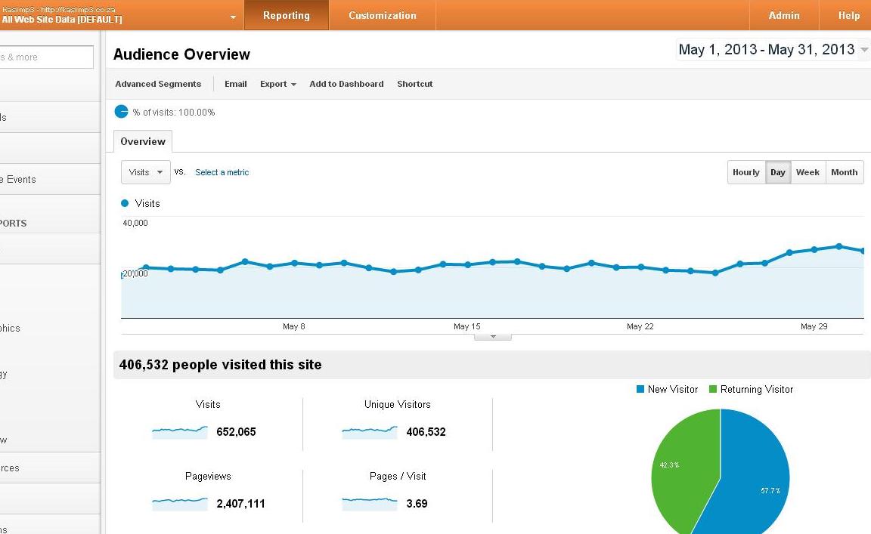
Task: Click the New Visitor blue legend square
Action: (x=640, y=389)
